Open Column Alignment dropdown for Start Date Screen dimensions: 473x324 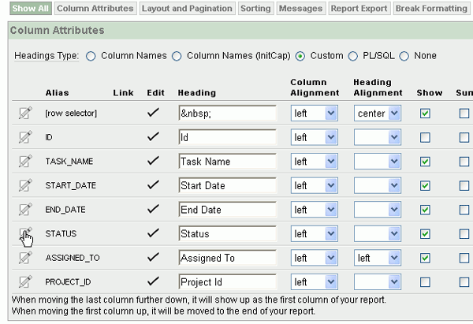(x=314, y=186)
